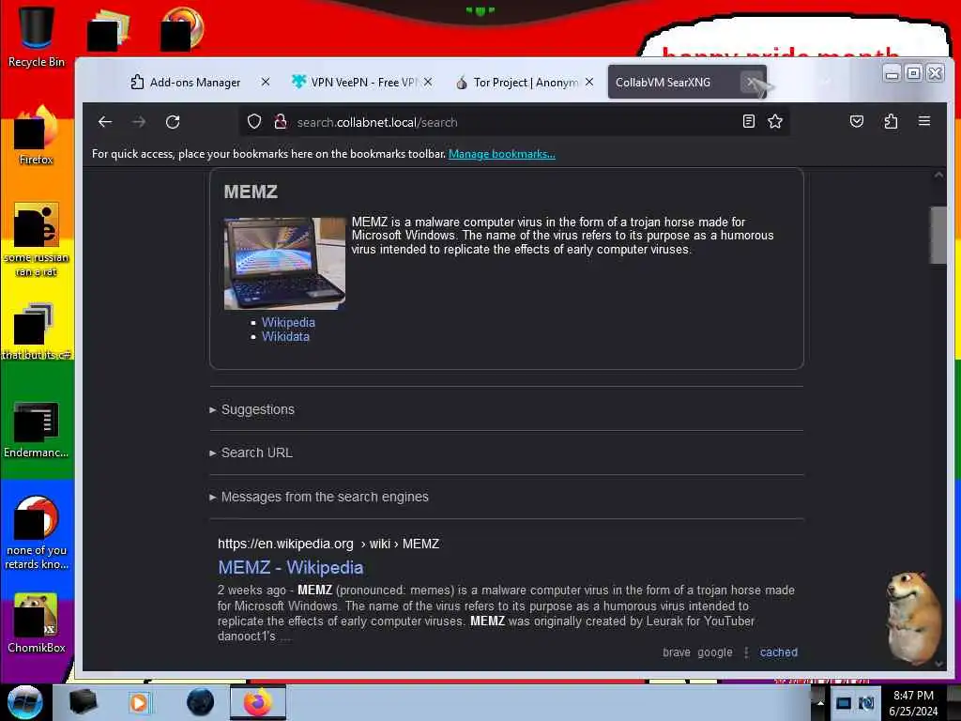Show hidden system tray icons

point(820,702)
